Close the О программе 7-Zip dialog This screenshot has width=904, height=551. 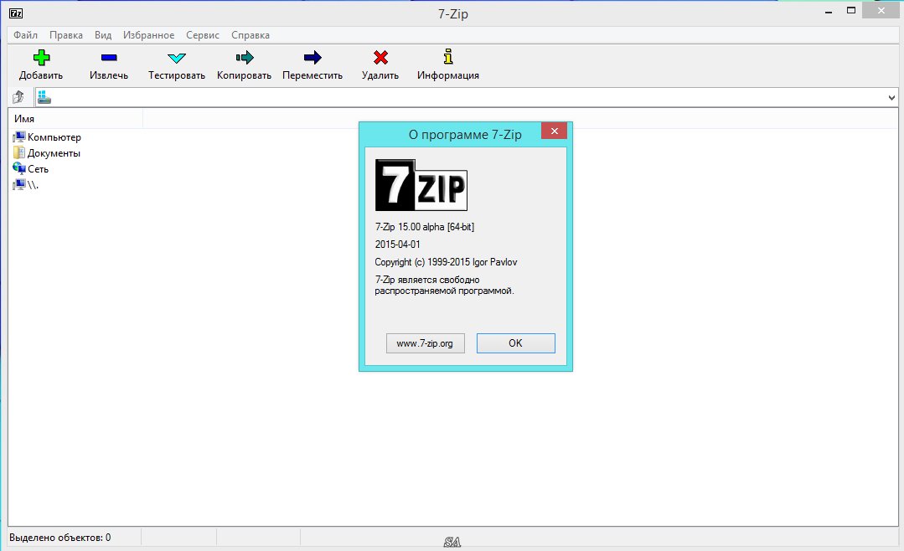[554, 131]
